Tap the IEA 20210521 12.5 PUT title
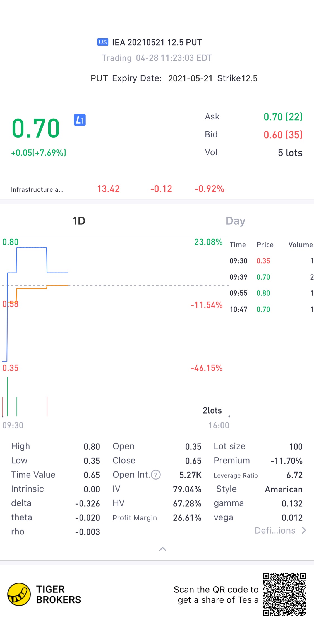314x624 pixels. point(157,42)
